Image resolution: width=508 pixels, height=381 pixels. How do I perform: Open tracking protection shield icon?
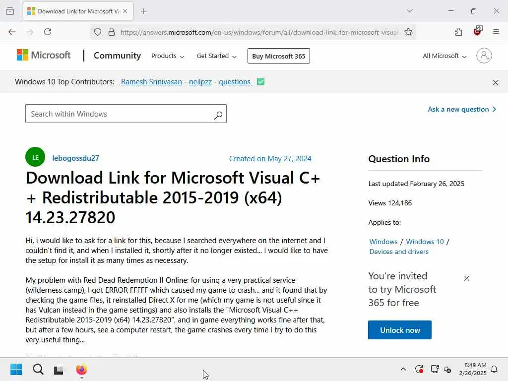[x=98, y=32]
